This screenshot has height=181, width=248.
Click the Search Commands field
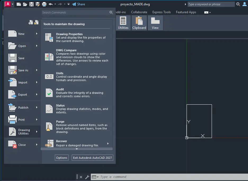coord(76,12)
